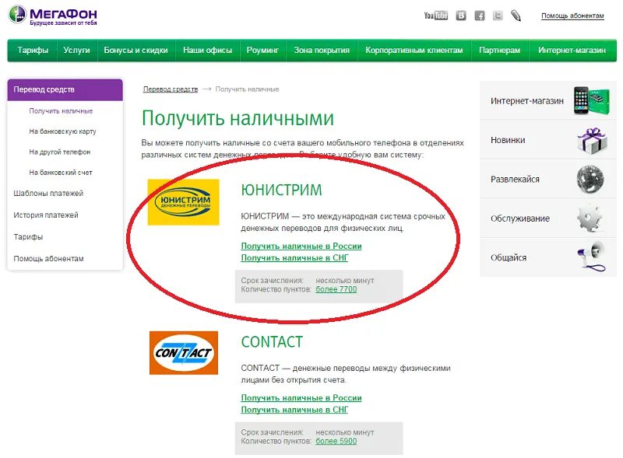
Task: Open the Услуги menu item
Action: 76,50
